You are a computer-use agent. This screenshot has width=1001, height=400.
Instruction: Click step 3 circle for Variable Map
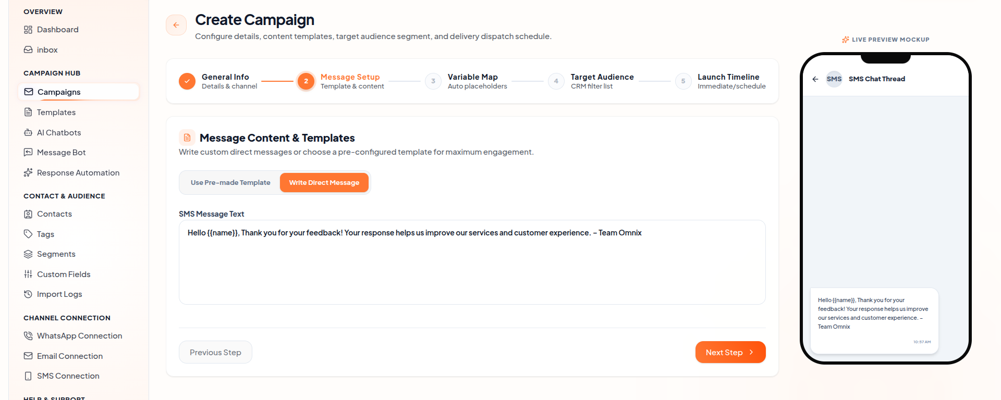[x=433, y=81]
